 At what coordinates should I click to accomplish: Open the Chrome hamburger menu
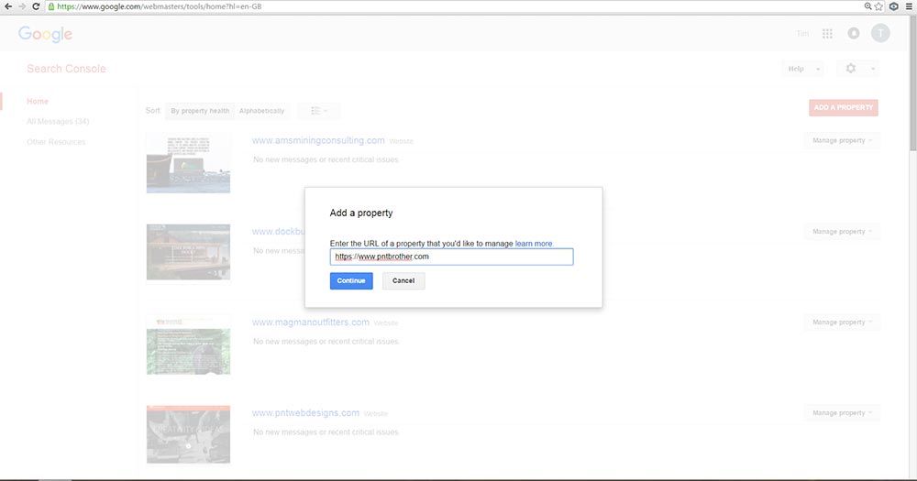(x=909, y=6)
